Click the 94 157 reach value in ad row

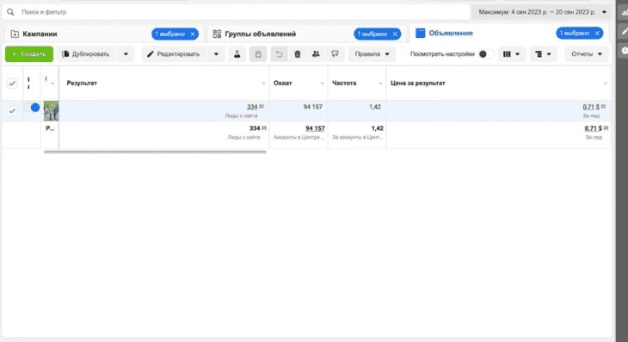coord(312,107)
